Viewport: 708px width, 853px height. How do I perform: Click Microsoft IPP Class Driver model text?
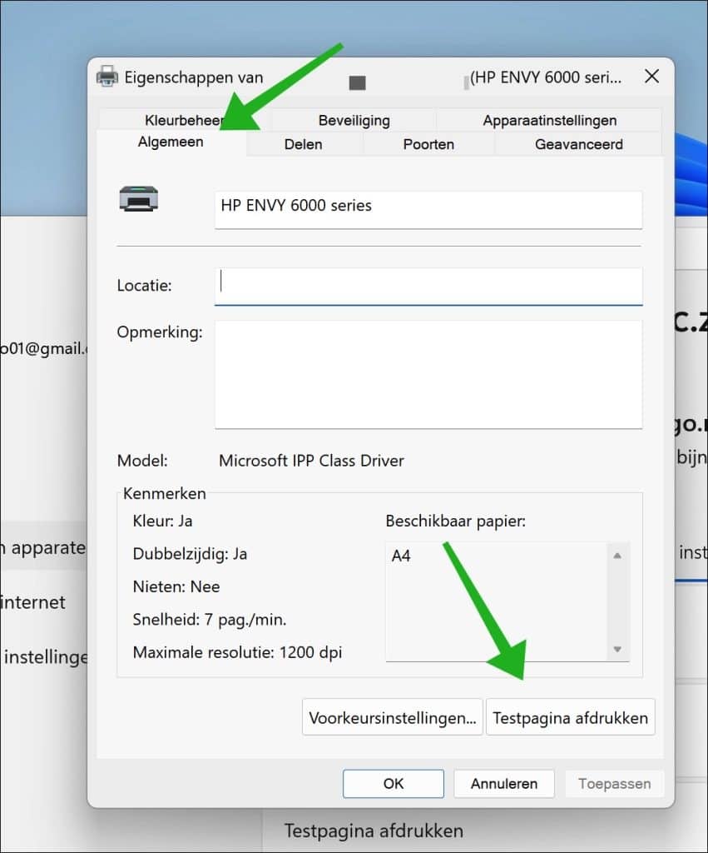pyautogui.click(x=311, y=461)
